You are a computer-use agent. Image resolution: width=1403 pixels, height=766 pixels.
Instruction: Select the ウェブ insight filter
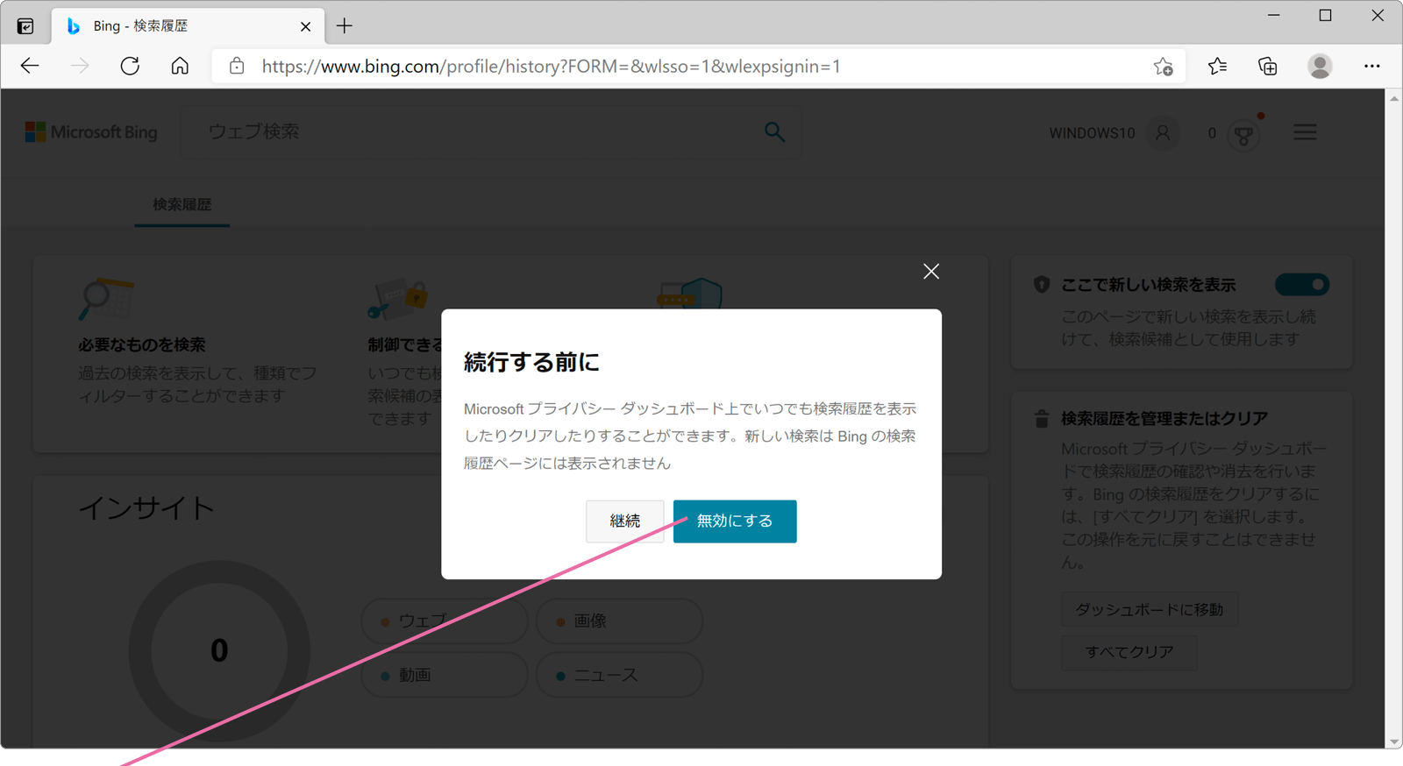(445, 621)
